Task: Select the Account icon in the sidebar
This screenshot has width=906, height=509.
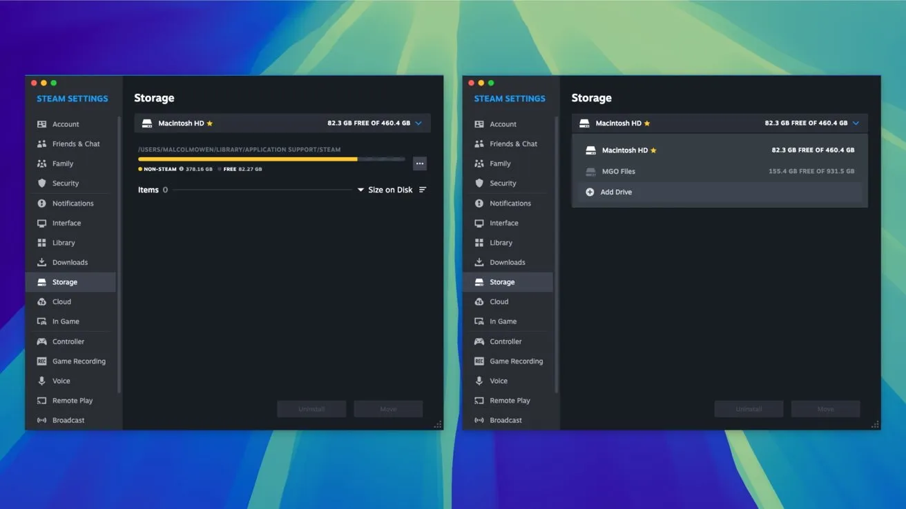Action: (44, 123)
